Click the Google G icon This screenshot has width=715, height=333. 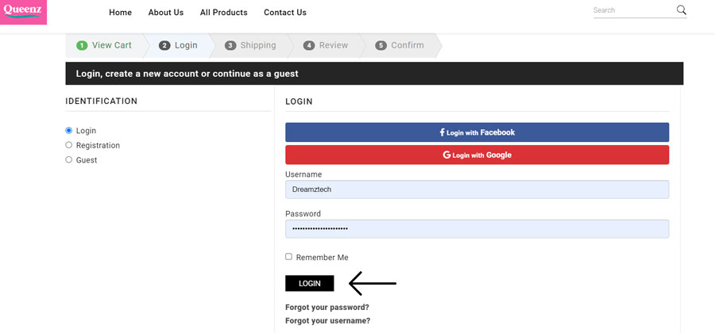tap(446, 155)
